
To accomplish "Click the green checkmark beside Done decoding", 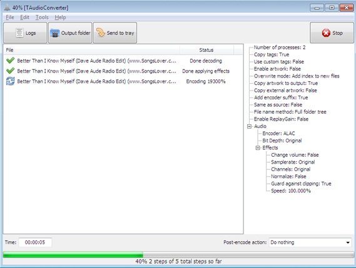I will coord(10,61).
